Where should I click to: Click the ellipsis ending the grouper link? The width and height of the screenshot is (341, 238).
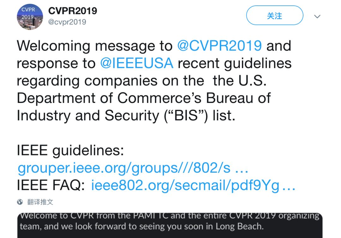242,169
